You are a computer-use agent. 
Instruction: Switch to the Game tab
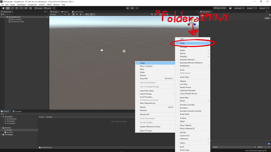coord(65,12)
